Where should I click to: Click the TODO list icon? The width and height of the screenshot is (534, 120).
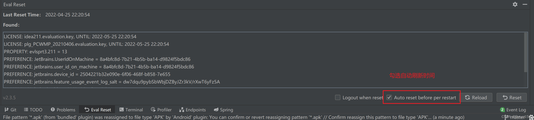pyautogui.click(x=26, y=110)
